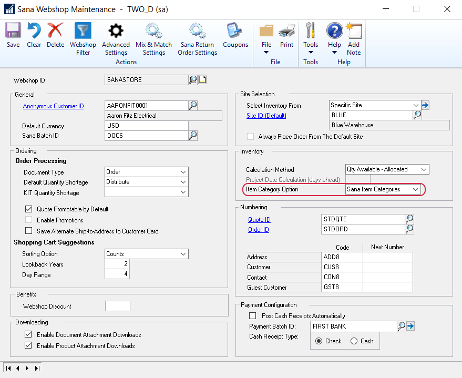Click blue arrow beside Specific Site dropdown
Viewport: 462px width, 378px height.
425,105
